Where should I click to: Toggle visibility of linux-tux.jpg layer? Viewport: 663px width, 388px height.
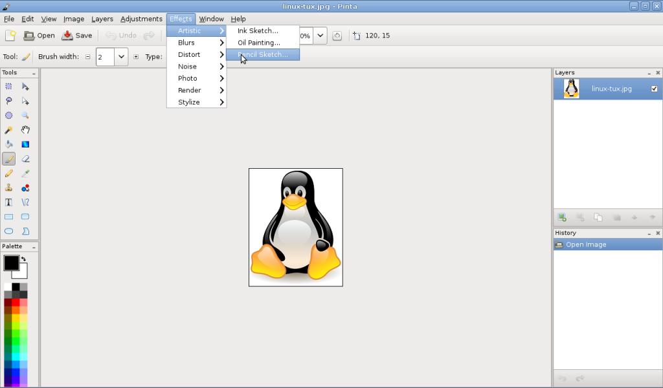click(654, 89)
